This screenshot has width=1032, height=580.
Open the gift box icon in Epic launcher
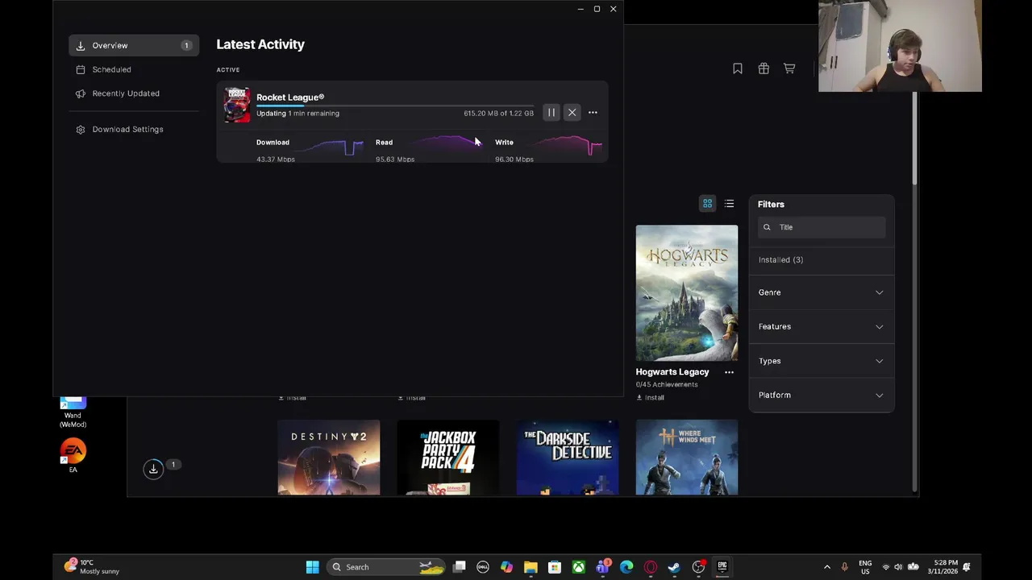[x=764, y=68]
